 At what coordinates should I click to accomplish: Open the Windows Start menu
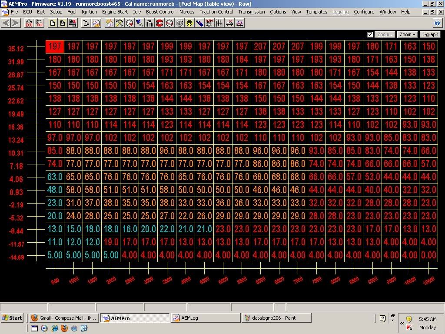(x=12, y=318)
